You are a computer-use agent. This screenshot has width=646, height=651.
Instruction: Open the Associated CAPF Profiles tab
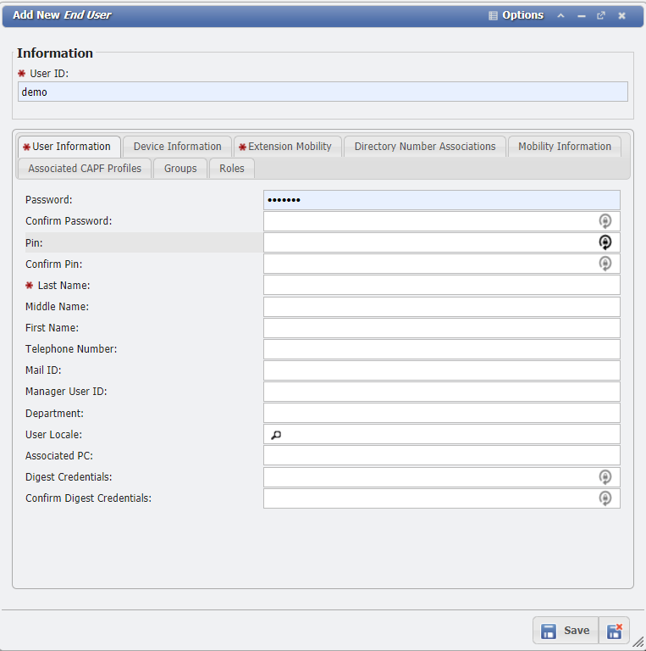coord(85,169)
